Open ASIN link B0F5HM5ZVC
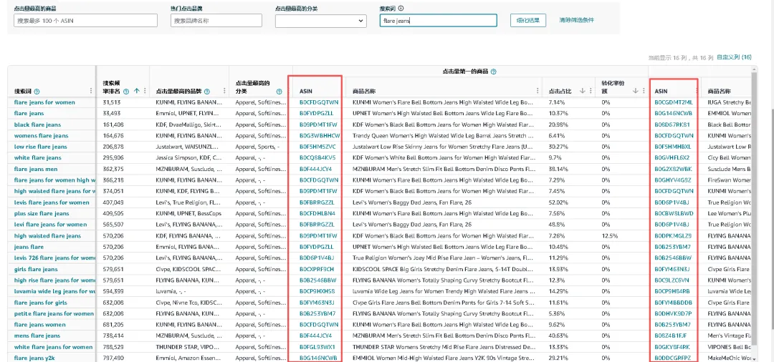The image size is (774, 362). click(x=317, y=147)
